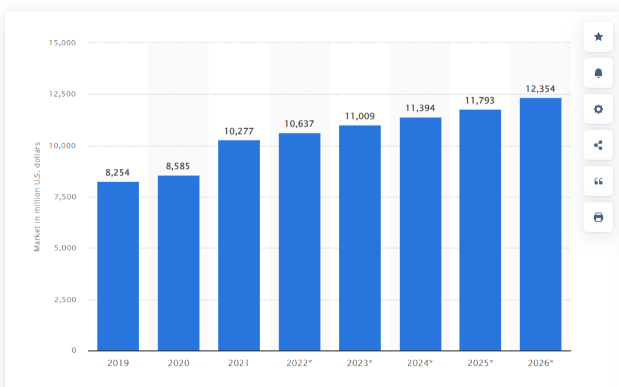
Task: Click the tallest 2026* bar
Action: pyautogui.click(x=540, y=224)
